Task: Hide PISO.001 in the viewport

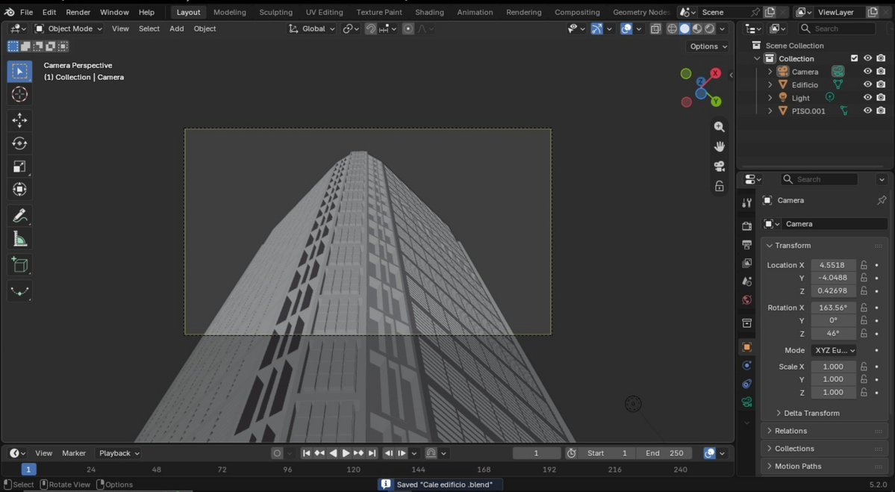Action: [867, 110]
